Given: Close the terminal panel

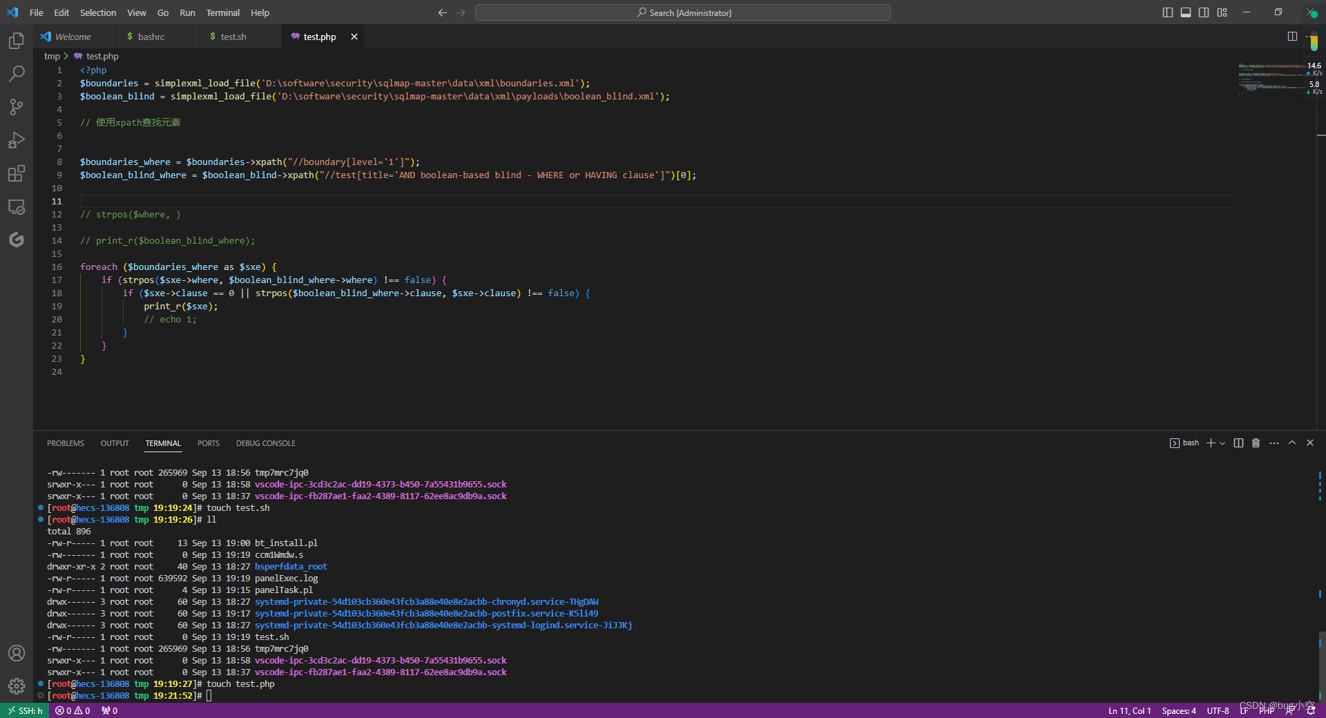Looking at the screenshot, I should [1310, 443].
